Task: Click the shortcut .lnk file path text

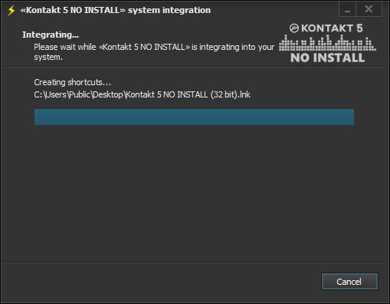Action: [143, 94]
